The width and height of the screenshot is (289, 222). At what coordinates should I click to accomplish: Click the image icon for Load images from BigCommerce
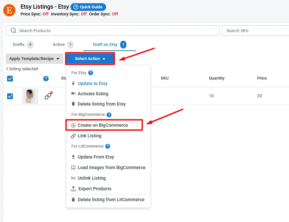click(73, 167)
